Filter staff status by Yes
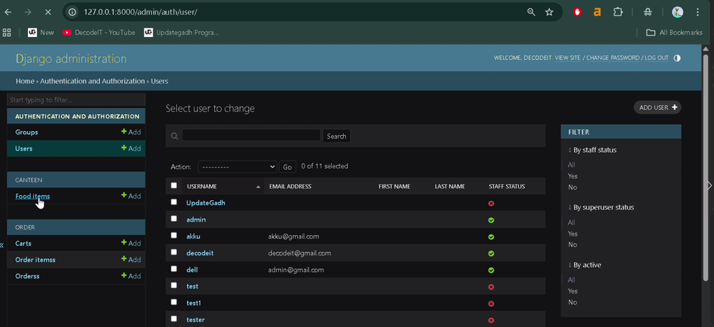The height and width of the screenshot is (327, 714). [572, 176]
